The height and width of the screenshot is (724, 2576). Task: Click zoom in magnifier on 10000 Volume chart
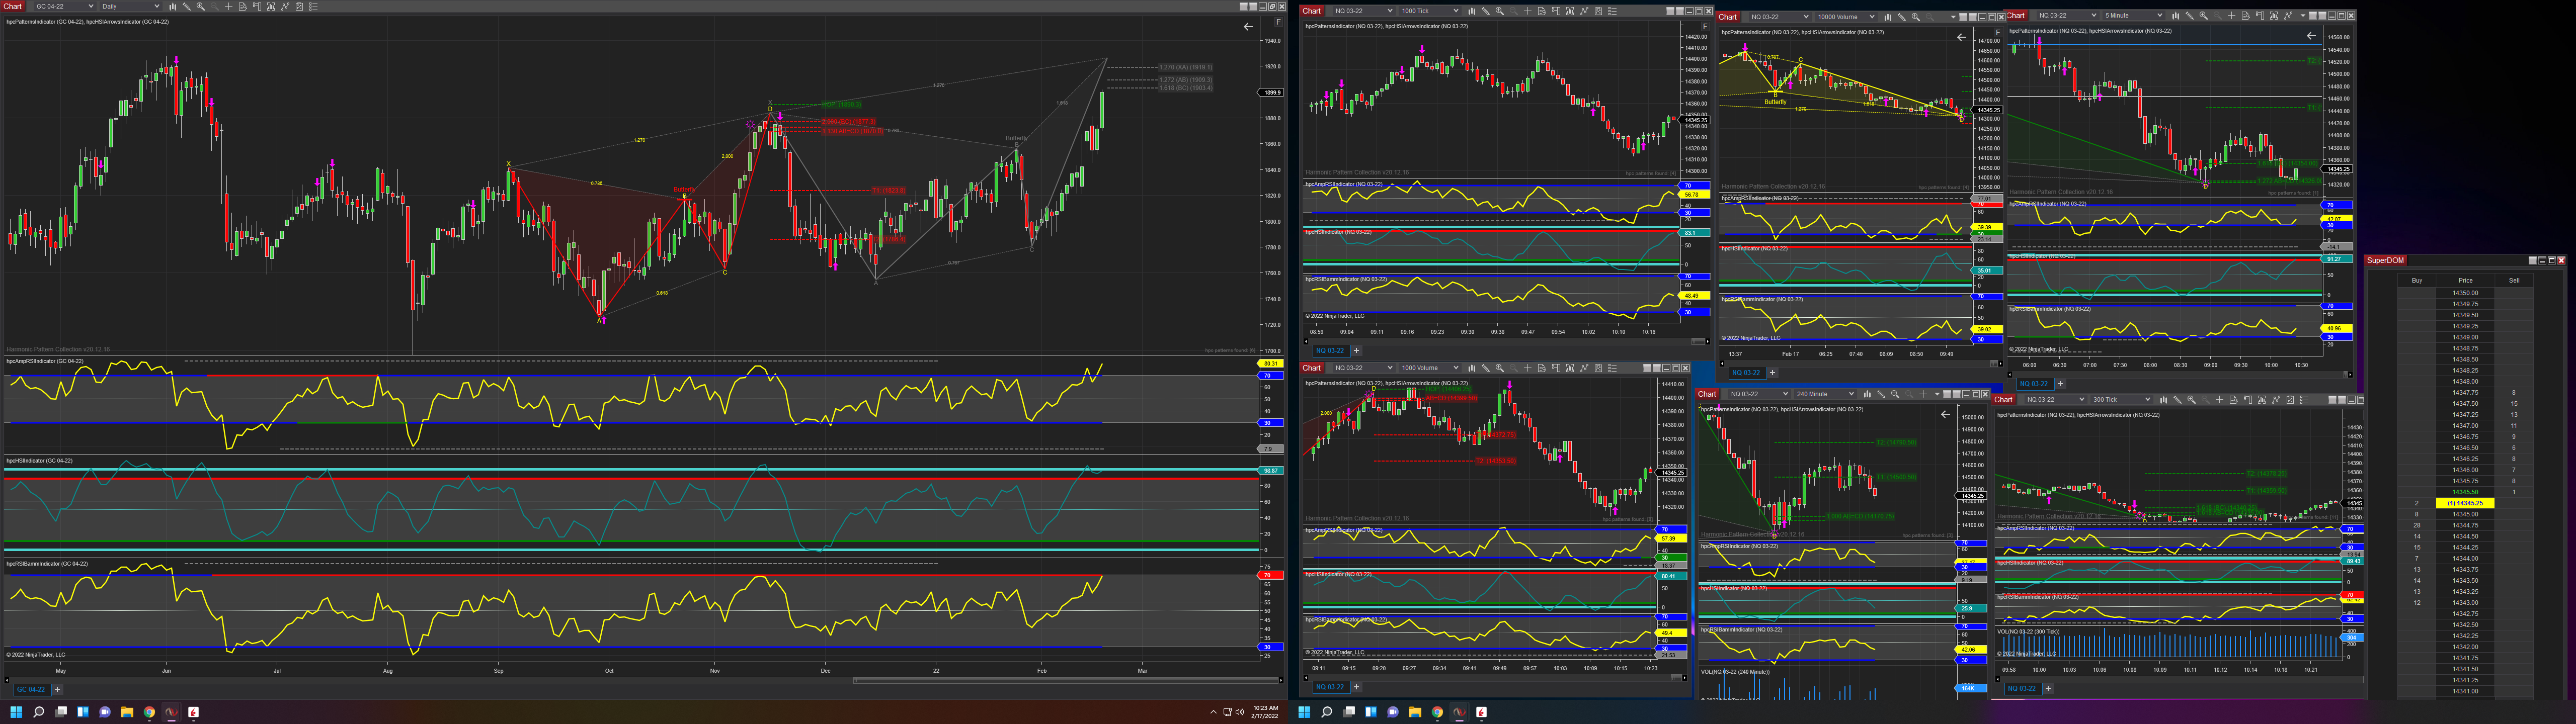(1916, 17)
